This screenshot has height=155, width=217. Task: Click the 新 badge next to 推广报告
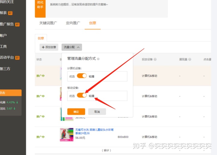[17, 24]
